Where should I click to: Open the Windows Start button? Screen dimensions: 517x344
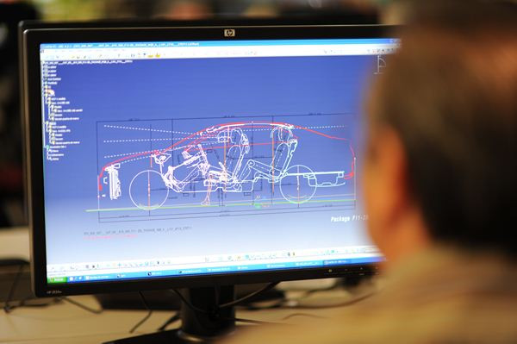(x=58, y=280)
